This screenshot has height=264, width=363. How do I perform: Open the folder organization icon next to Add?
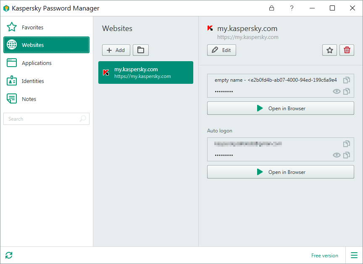(141, 50)
